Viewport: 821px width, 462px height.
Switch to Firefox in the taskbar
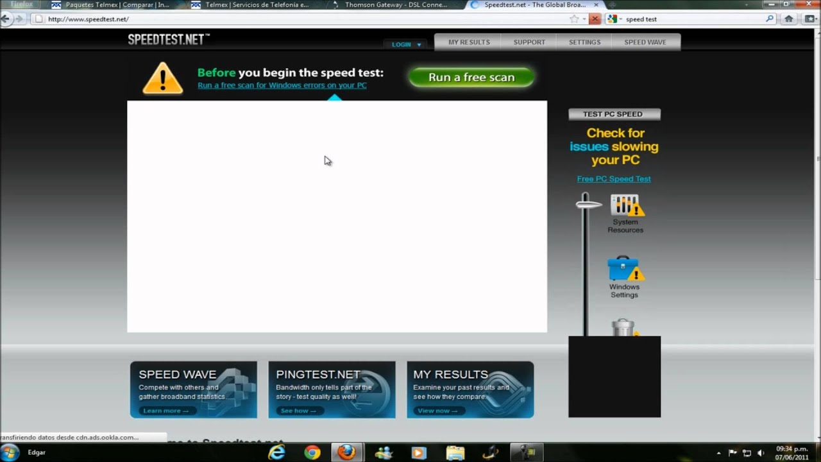coord(346,452)
